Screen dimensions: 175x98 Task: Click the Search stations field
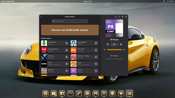tap(70, 21)
